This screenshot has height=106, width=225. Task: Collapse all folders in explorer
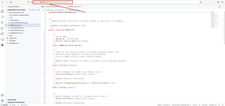tap(39, 10)
